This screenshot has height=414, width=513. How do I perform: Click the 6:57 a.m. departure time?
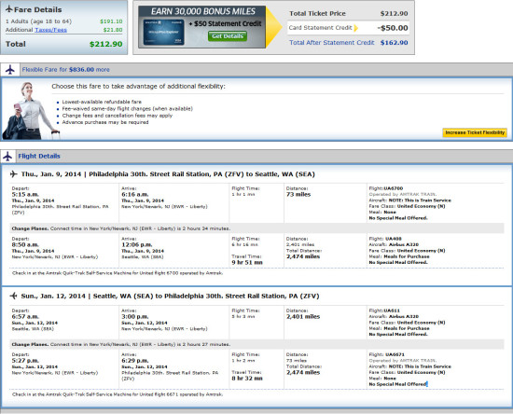(x=25, y=316)
